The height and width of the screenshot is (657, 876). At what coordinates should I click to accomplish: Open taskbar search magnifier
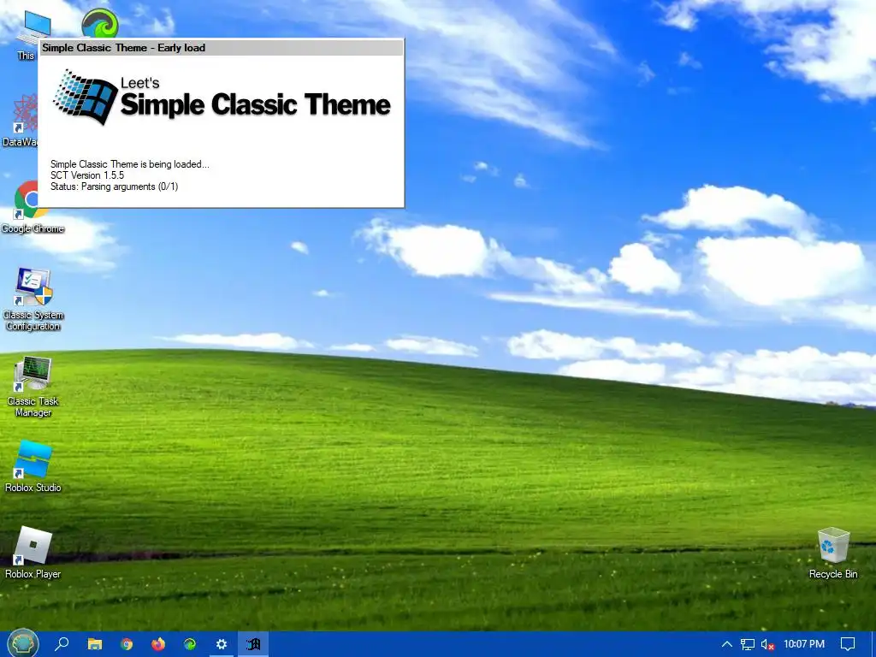coord(62,644)
